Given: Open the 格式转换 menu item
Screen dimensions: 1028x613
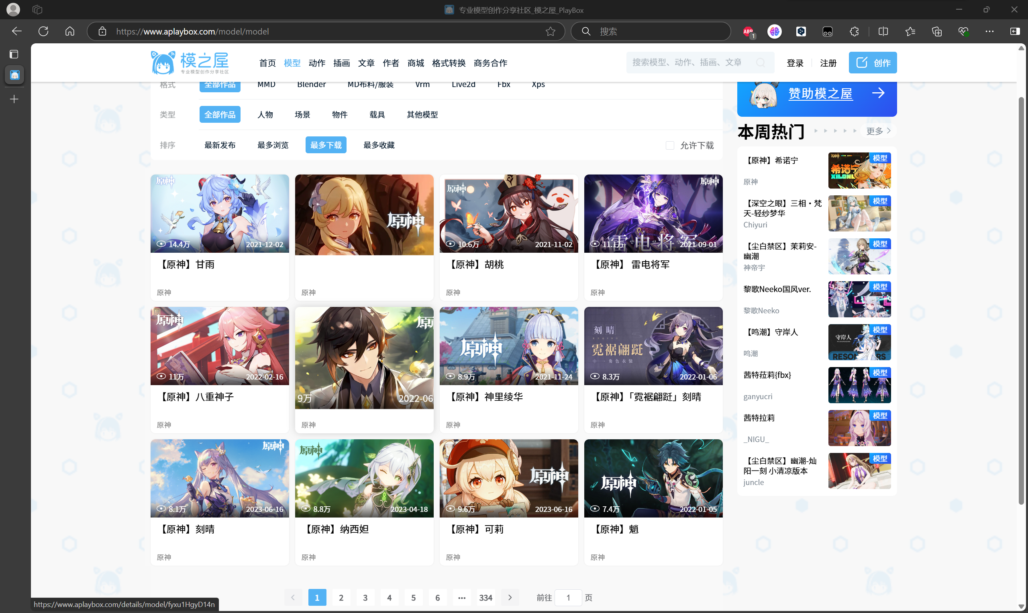Looking at the screenshot, I should tap(449, 63).
